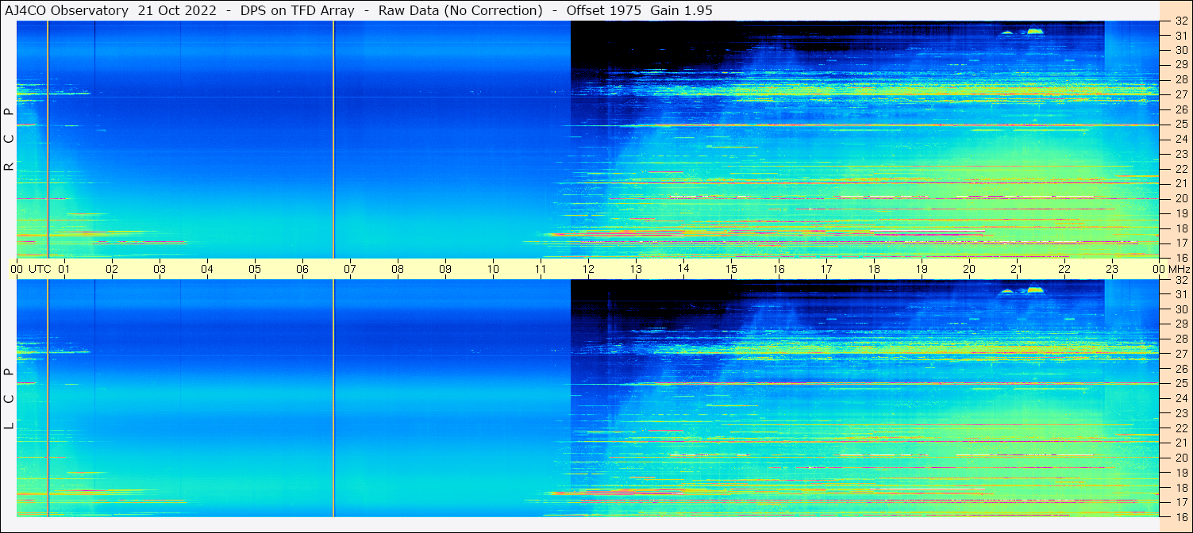Image resolution: width=1193 pixels, height=533 pixels.
Task: Click the 20 MHz label in LCP panel
Action: (x=1181, y=458)
